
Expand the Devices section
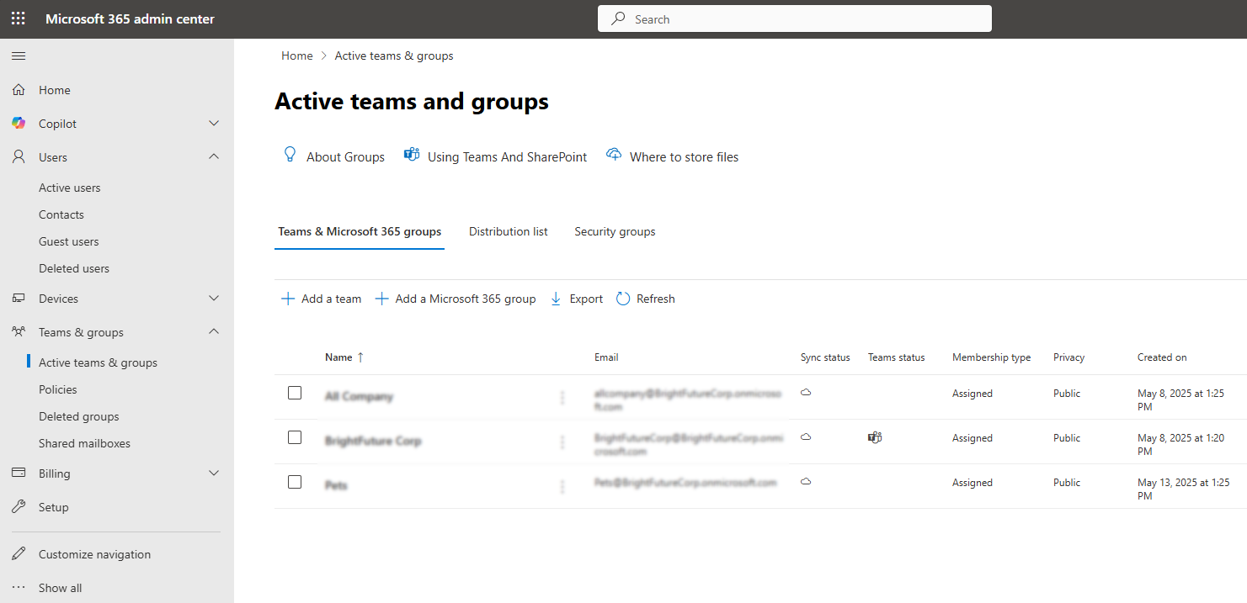point(213,298)
